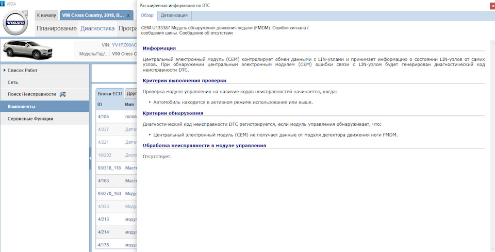Open Поиск Неисправности in the sidebar
The width and height of the screenshot is (495, 252).
click(x=44, y=94)
